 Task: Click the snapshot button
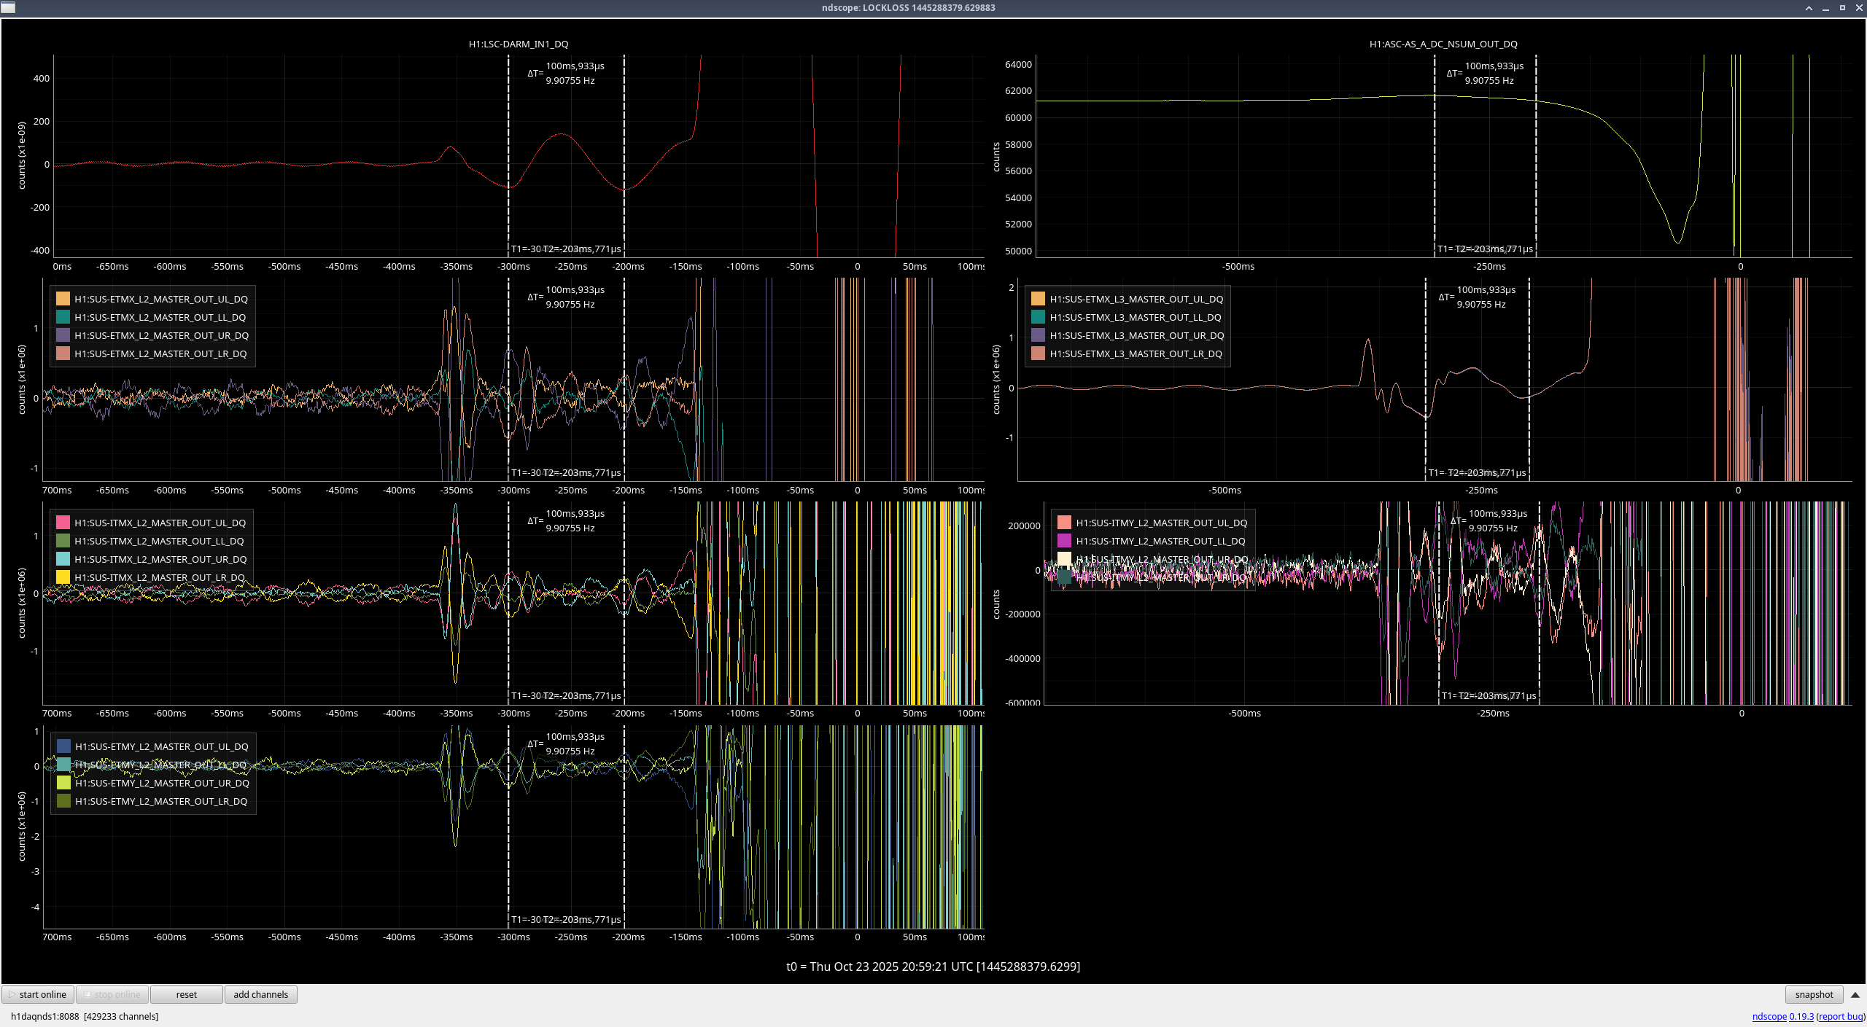pyautogui.click(x=1813, y=994)
